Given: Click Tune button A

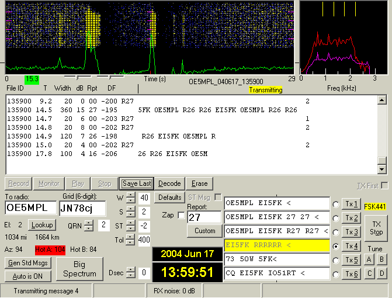Looking at the screenshot, I should point(370,259).
